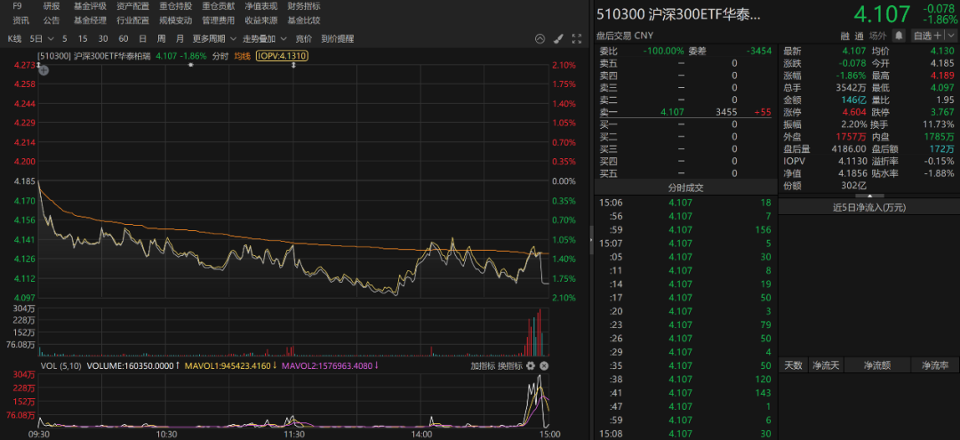Open 资产配置 asset allocation
Viewport: 960px width, 440px height.
(x=132, y=6)
